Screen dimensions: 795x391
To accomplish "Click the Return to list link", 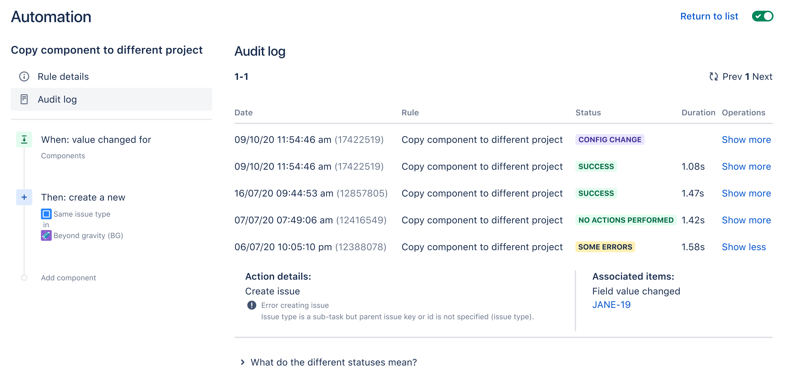I will pos(708,16).
